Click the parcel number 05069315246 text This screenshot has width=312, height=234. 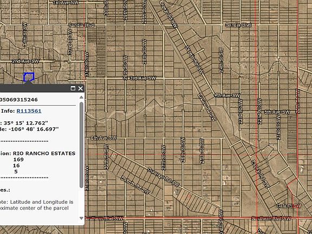(19, 100)
